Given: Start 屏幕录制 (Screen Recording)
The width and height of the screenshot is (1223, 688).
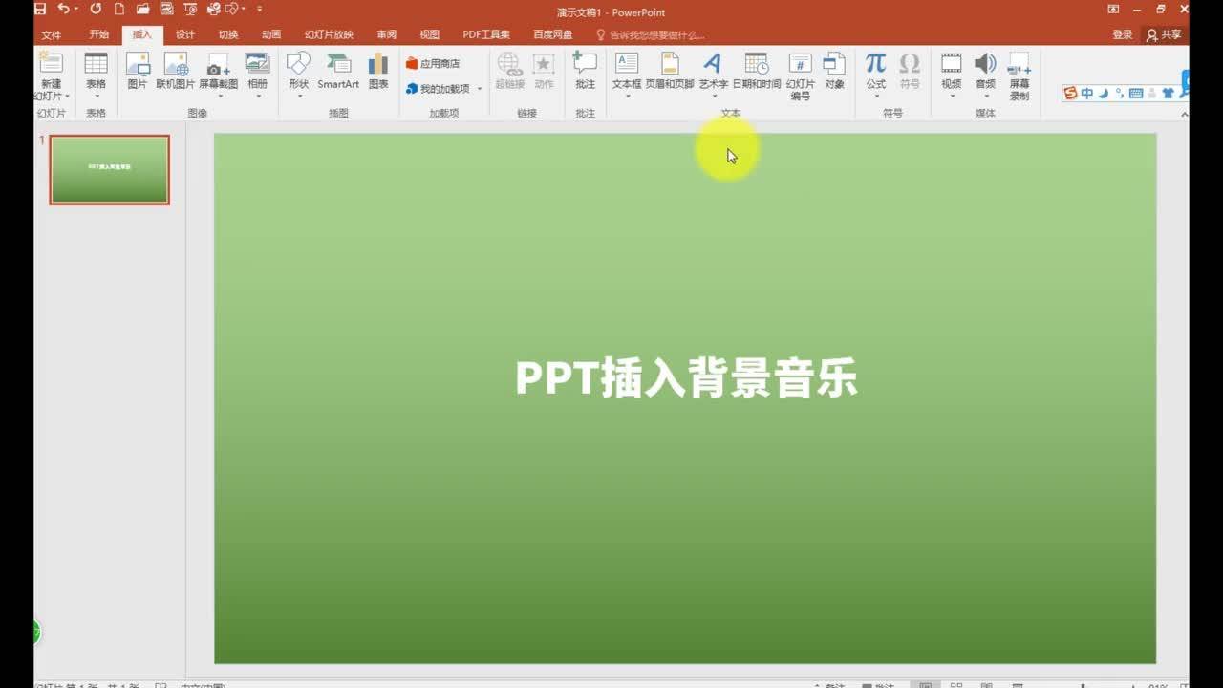Looking at the screenshot, I should tap(1019, 76).
